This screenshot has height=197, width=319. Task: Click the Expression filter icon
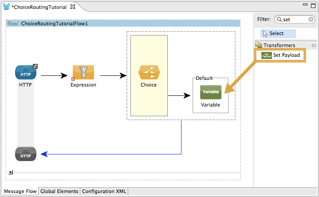pos(83,72)
